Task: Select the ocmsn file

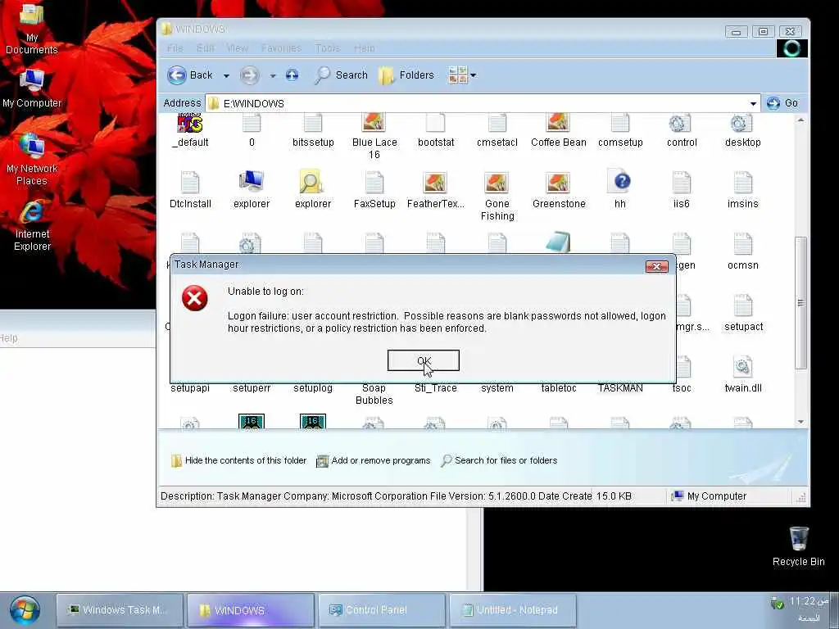Action: point(742,251)
